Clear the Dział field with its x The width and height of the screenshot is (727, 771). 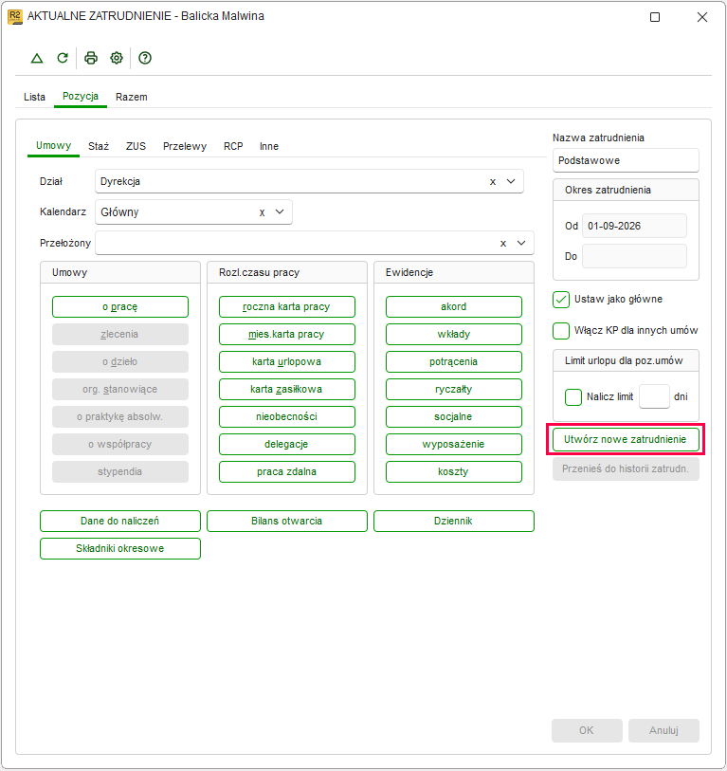(493, 182)
